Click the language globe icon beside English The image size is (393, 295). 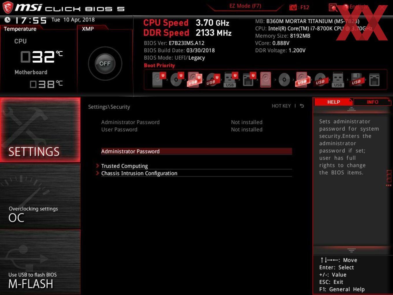[346, 7]
